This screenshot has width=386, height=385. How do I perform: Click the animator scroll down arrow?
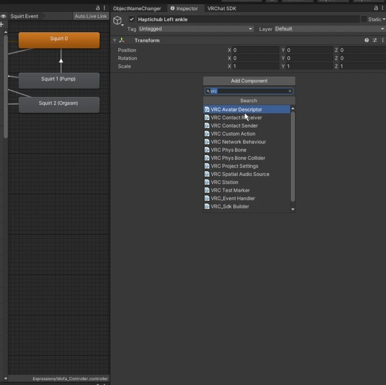tap(6, 379)
